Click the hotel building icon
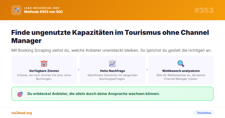This screenshot has width=225, height=118. tap(44, 64)
